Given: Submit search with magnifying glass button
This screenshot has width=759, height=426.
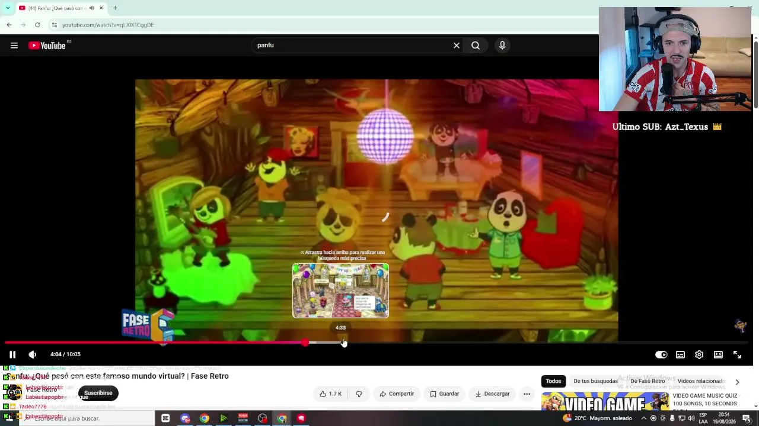Looking at the screenshot, I should (x=476, y=46).
